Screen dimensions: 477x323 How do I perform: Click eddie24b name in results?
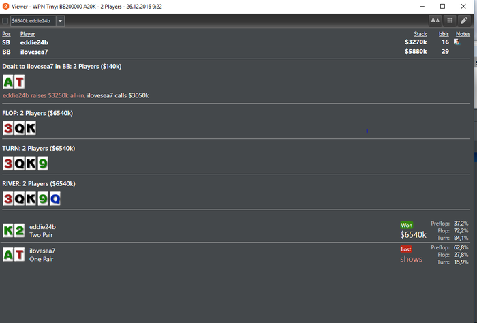coord(42,227)
